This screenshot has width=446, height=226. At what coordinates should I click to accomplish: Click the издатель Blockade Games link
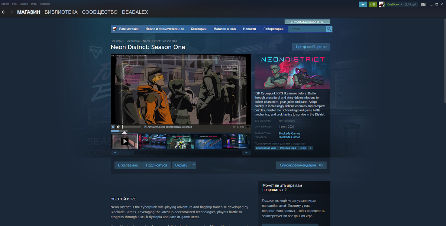pyautogui.click(x=290, y=137)
